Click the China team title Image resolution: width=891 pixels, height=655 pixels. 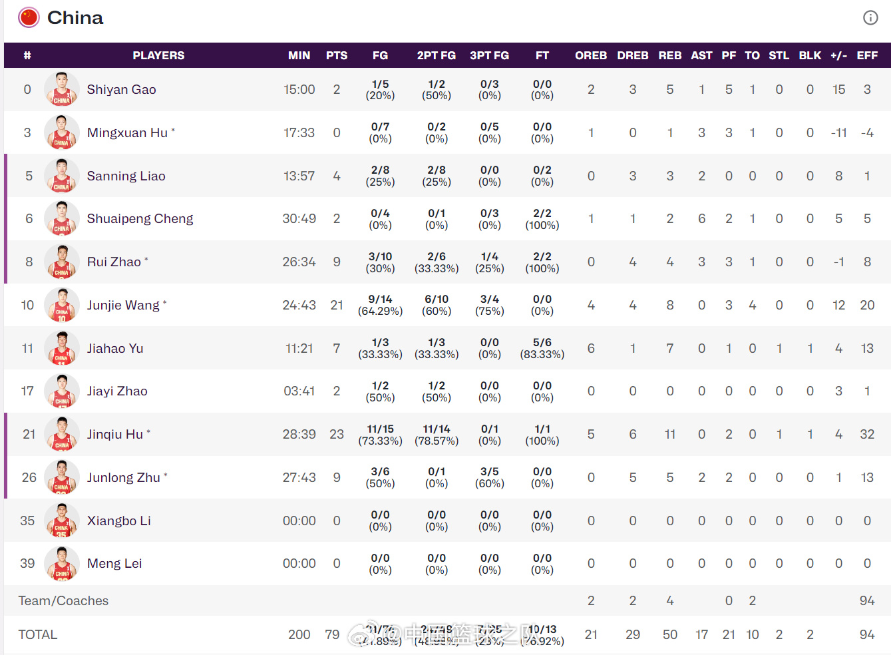pos(75,17)
